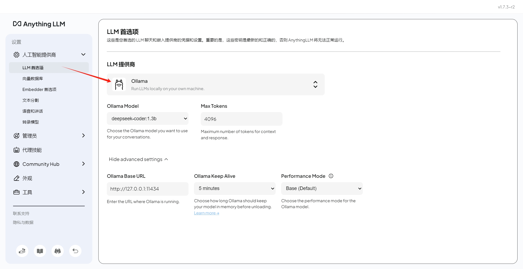Click the 工具 briefcase icon
This screenshot has height=269, width=523.
click(x=16, y=192)
